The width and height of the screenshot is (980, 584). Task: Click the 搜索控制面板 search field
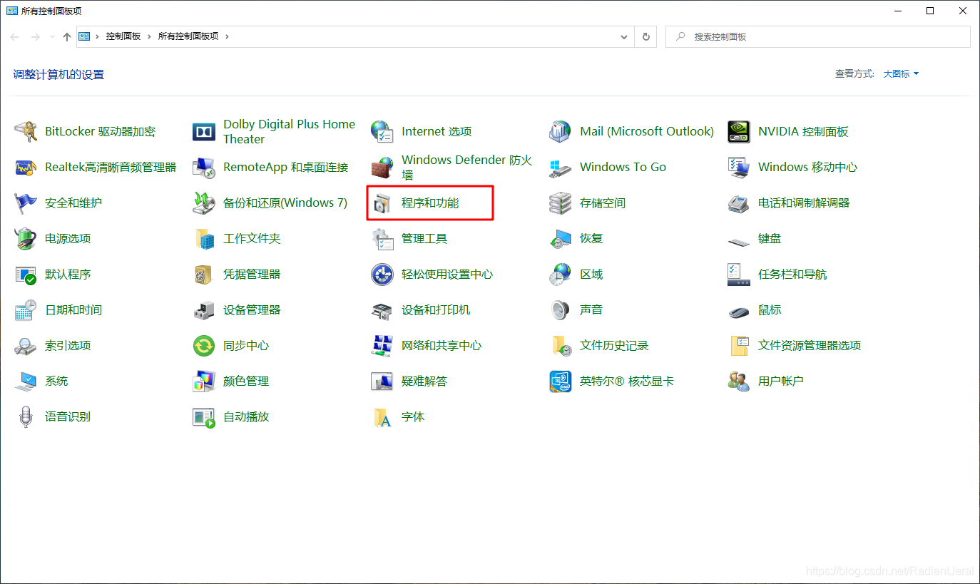point(818,36)
